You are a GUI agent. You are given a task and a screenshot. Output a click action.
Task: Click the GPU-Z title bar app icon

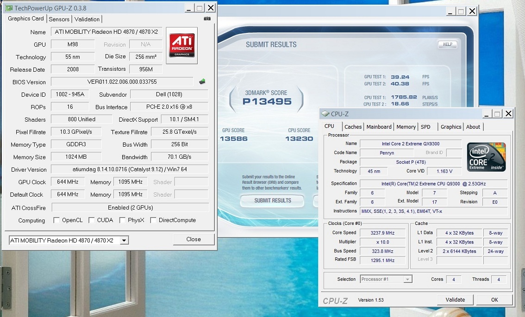(9, 8)
